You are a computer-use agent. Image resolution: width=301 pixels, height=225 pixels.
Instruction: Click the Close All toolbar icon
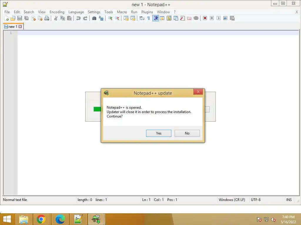40,18
